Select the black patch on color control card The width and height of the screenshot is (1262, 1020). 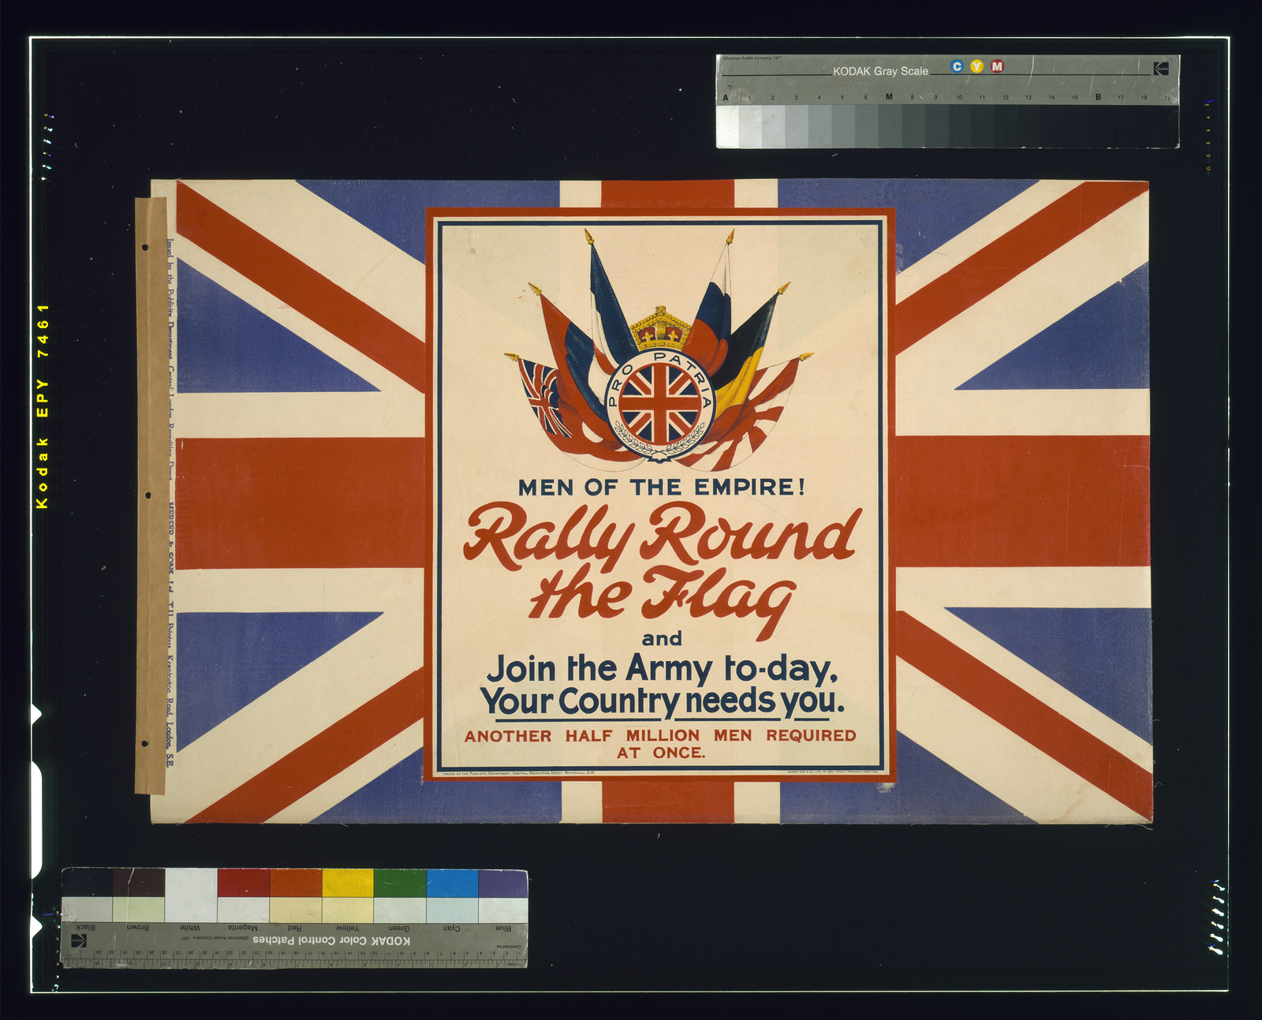tap(87, 884)
